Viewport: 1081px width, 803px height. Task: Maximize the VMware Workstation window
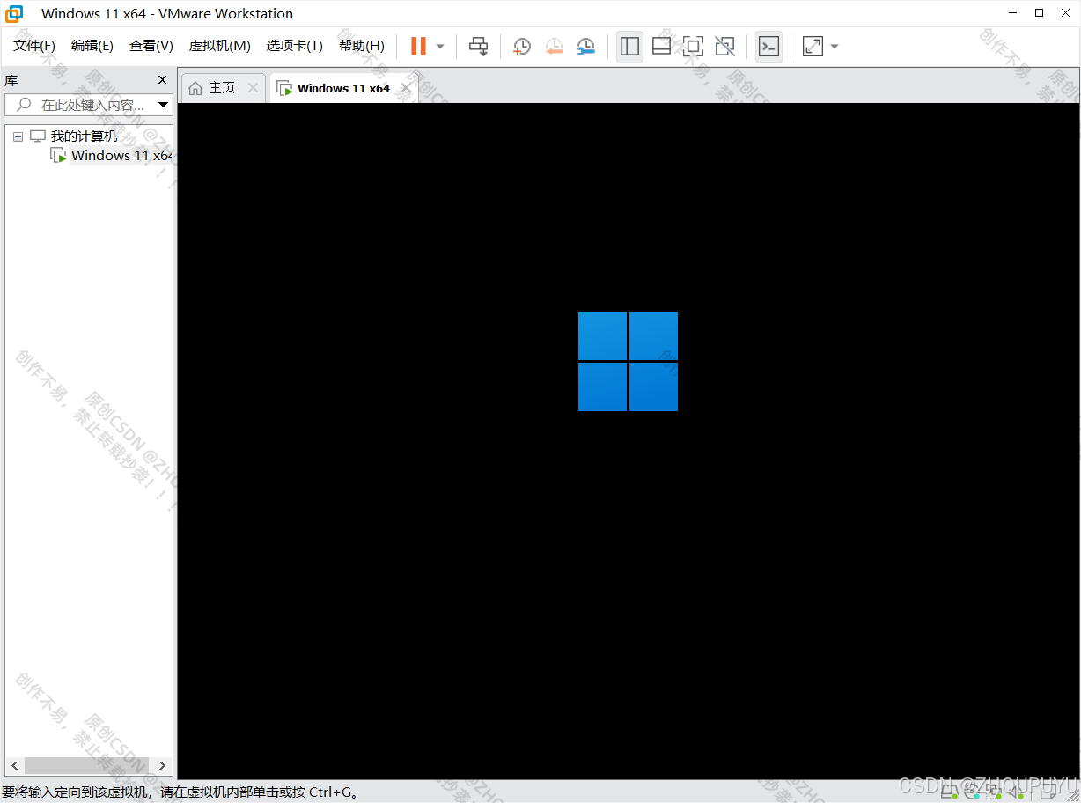pos(1040,13)
